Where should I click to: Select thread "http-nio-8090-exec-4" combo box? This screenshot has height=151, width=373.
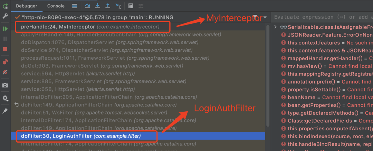click(140, 17)
